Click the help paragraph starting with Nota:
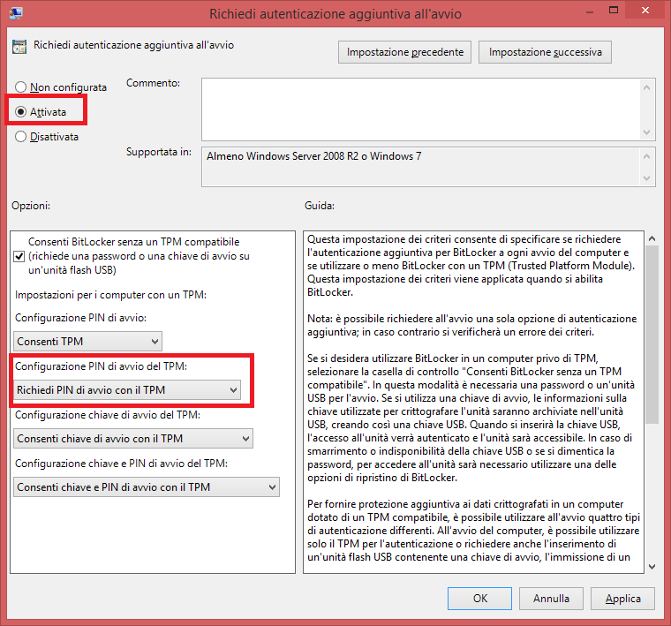This screenshot has width=671, height=626. [x=472, y=325]
